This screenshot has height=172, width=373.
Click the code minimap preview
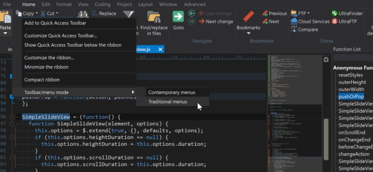pos(295,113)
